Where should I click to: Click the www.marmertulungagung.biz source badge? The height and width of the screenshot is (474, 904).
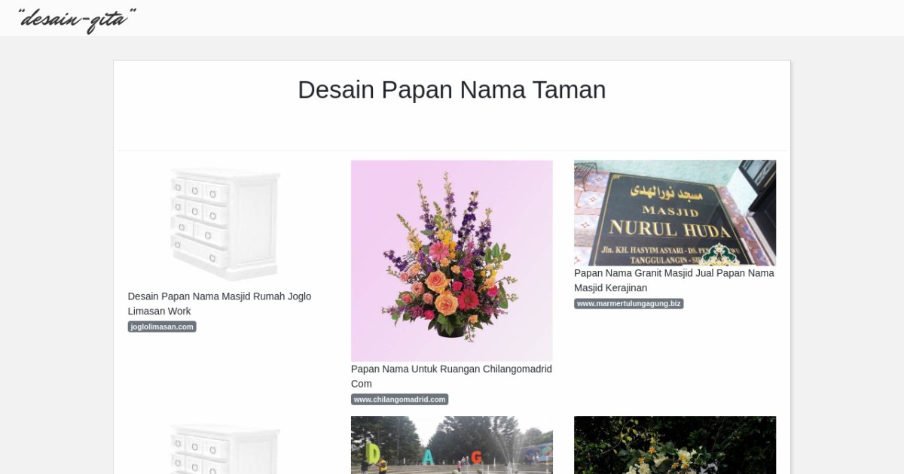628,304
